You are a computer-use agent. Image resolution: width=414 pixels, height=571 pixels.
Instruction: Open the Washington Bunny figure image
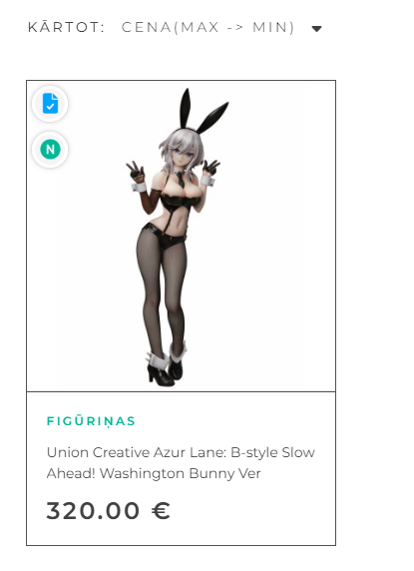pyautogui.click(x=181, y=236)
